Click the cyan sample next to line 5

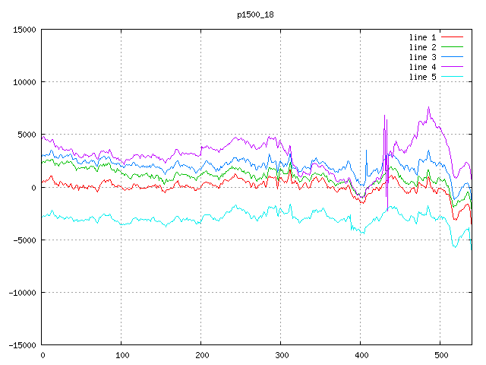coord(452,77)
